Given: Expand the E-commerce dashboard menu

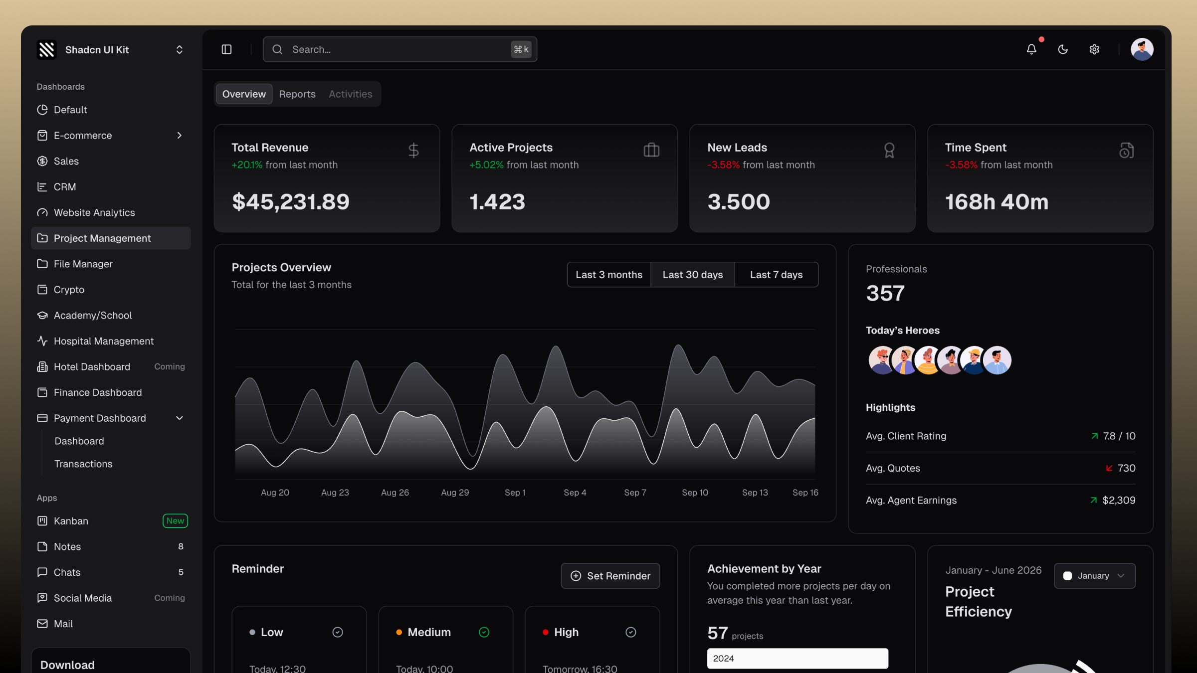Looking at the screenshot, I should 179,135.
